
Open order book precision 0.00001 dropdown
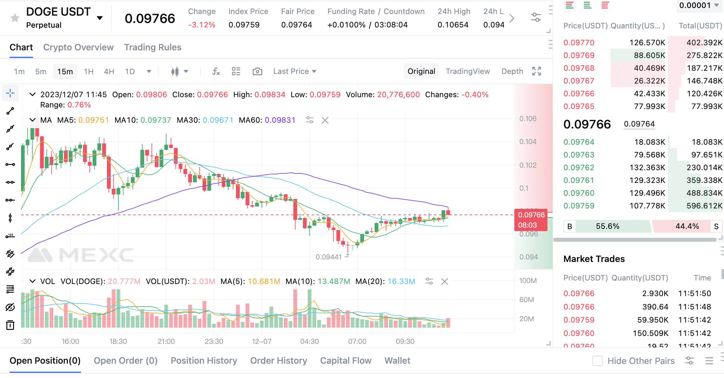pos(699,5)
